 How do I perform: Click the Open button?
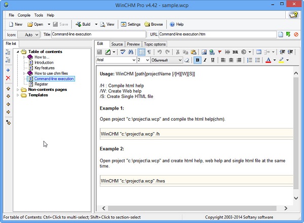[x=35, y=24]
